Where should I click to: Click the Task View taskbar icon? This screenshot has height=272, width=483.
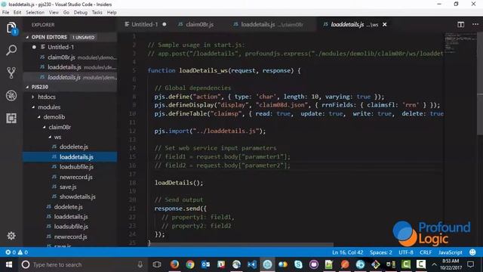(x=157, y=264)
